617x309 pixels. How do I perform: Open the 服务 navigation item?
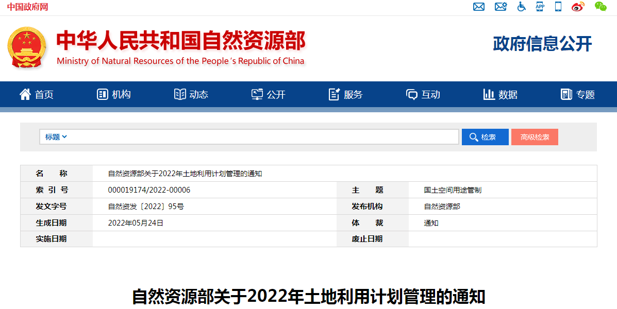click(353, 94)
